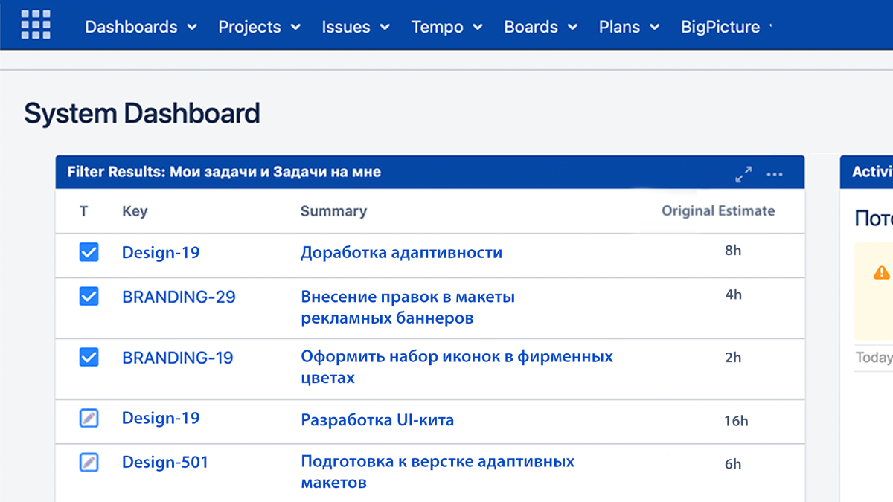Expand the Plans menu
893x502 pixels.
coord(630,27)
